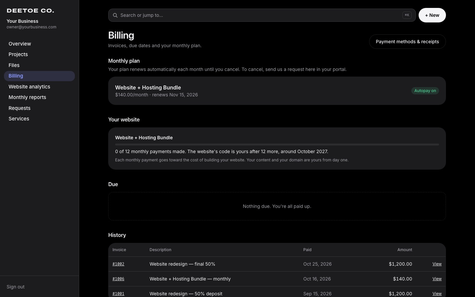Click the ⌘K shortcut badge
Viewport: 475px width, 297px height.
[x=407, y=15]
